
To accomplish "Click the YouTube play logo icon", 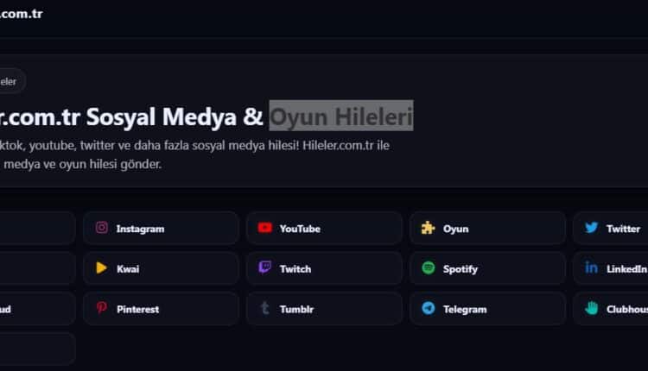I will tap(264, 229).
